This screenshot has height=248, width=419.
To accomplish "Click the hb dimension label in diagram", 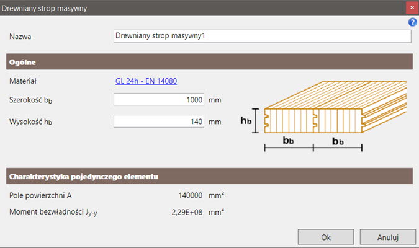I will click(246, 121).
